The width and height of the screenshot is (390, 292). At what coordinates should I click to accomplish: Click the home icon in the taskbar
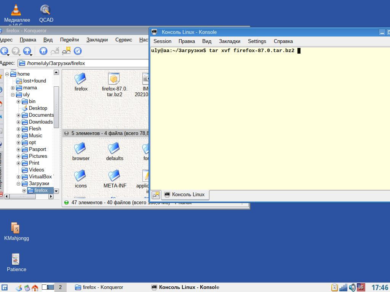[x=35, y=288]
